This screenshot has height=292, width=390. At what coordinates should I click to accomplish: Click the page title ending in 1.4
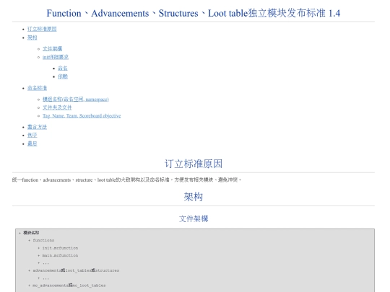point(194,13)
